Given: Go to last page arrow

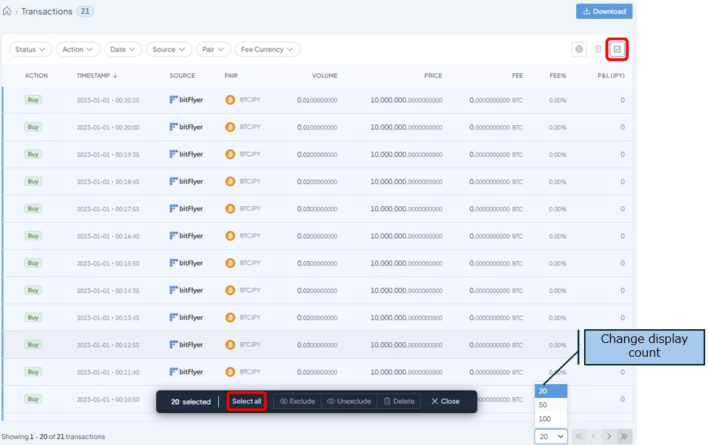Looking at the screenshot, I should pyautogui.click(x=625, y=436).
